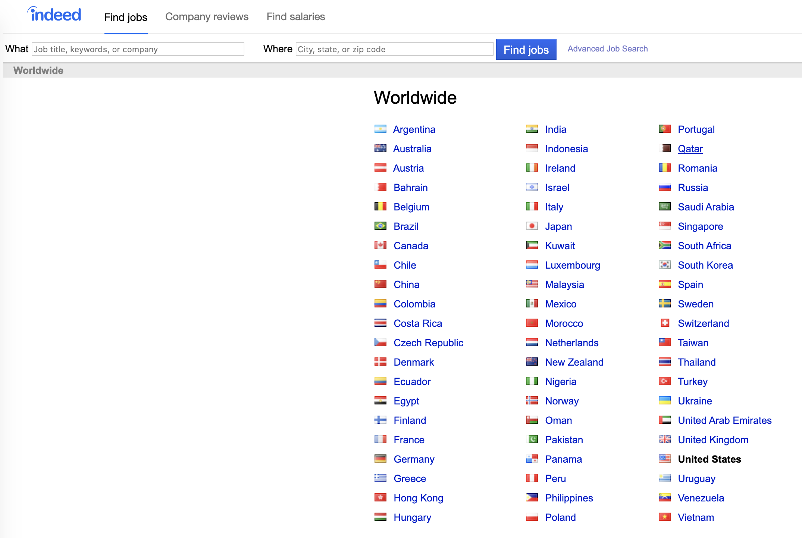The height and width of the screenshot is (538, 802).
Task: Select the Turkey link
Action: click(692, 382)
